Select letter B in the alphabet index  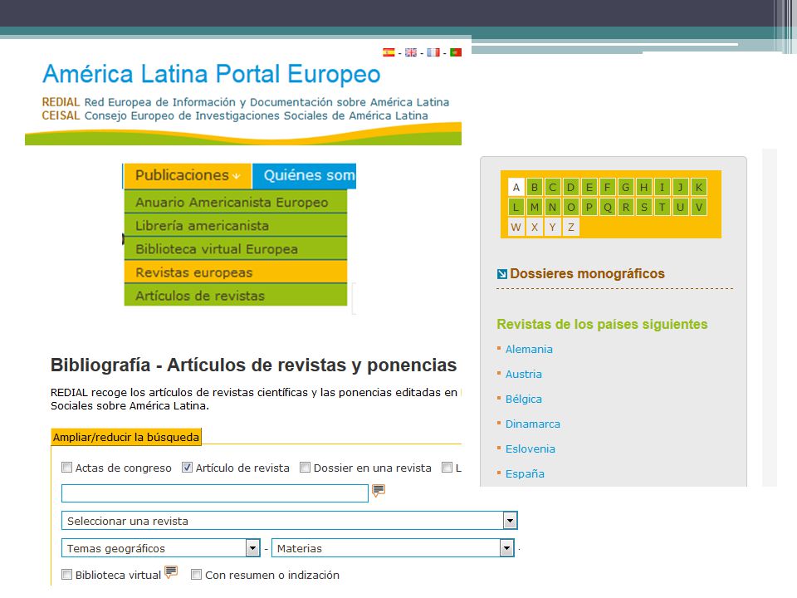(534, 187)
